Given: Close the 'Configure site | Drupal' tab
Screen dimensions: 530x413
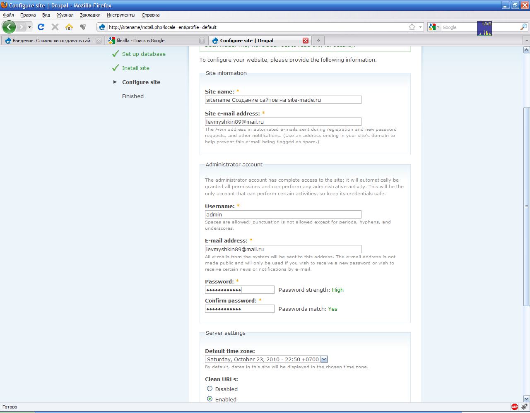Looking at the screenshot, I should (x=306, y=41).
